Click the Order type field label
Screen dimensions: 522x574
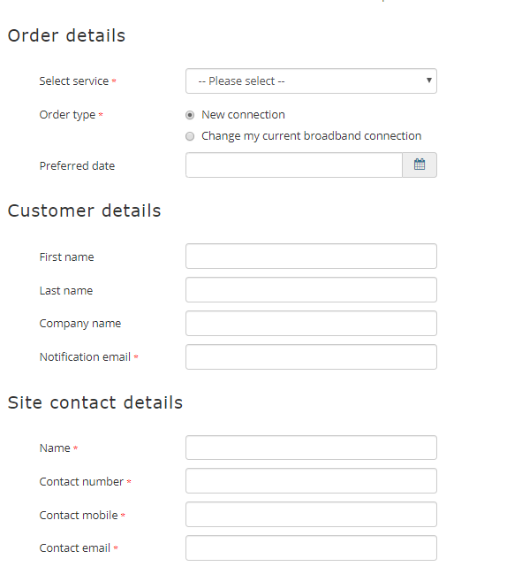(67, 115)
